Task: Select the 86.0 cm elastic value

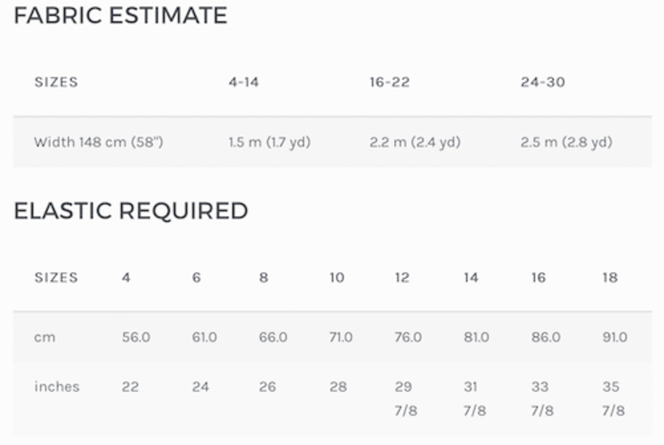Action: [x=545, y=337]
